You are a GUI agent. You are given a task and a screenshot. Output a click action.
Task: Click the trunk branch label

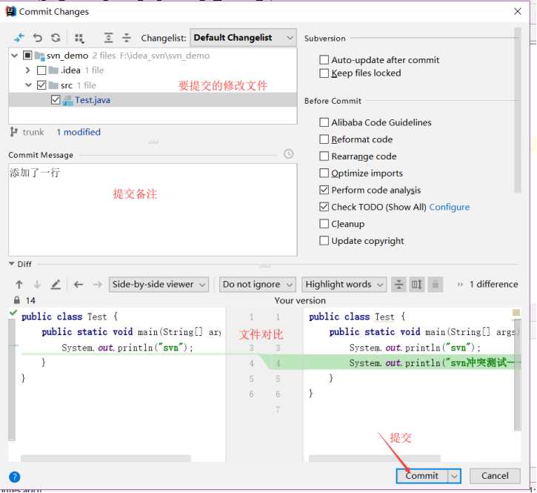(33, 132)
